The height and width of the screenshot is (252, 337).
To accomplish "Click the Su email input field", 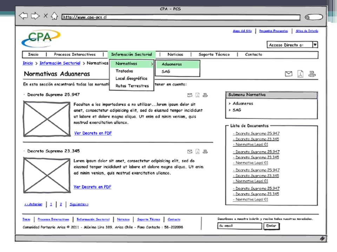I will click(240, 226).
